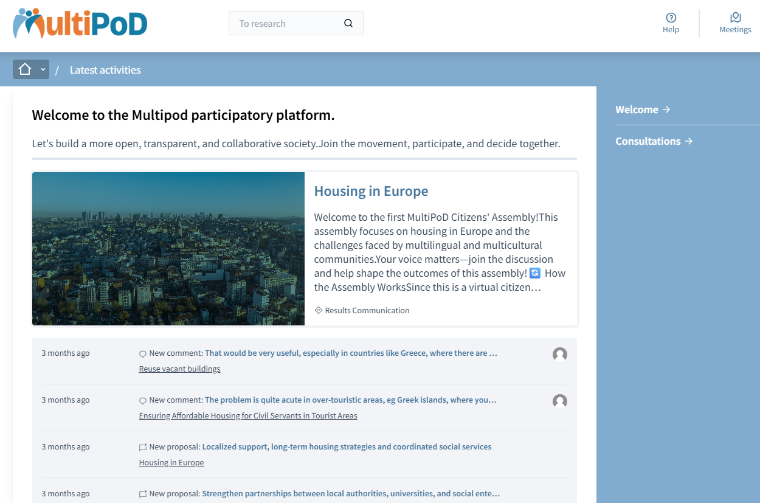
Task: Open Ensuring Affordable Housing for Civil Servants link
Action: (247, 415)
